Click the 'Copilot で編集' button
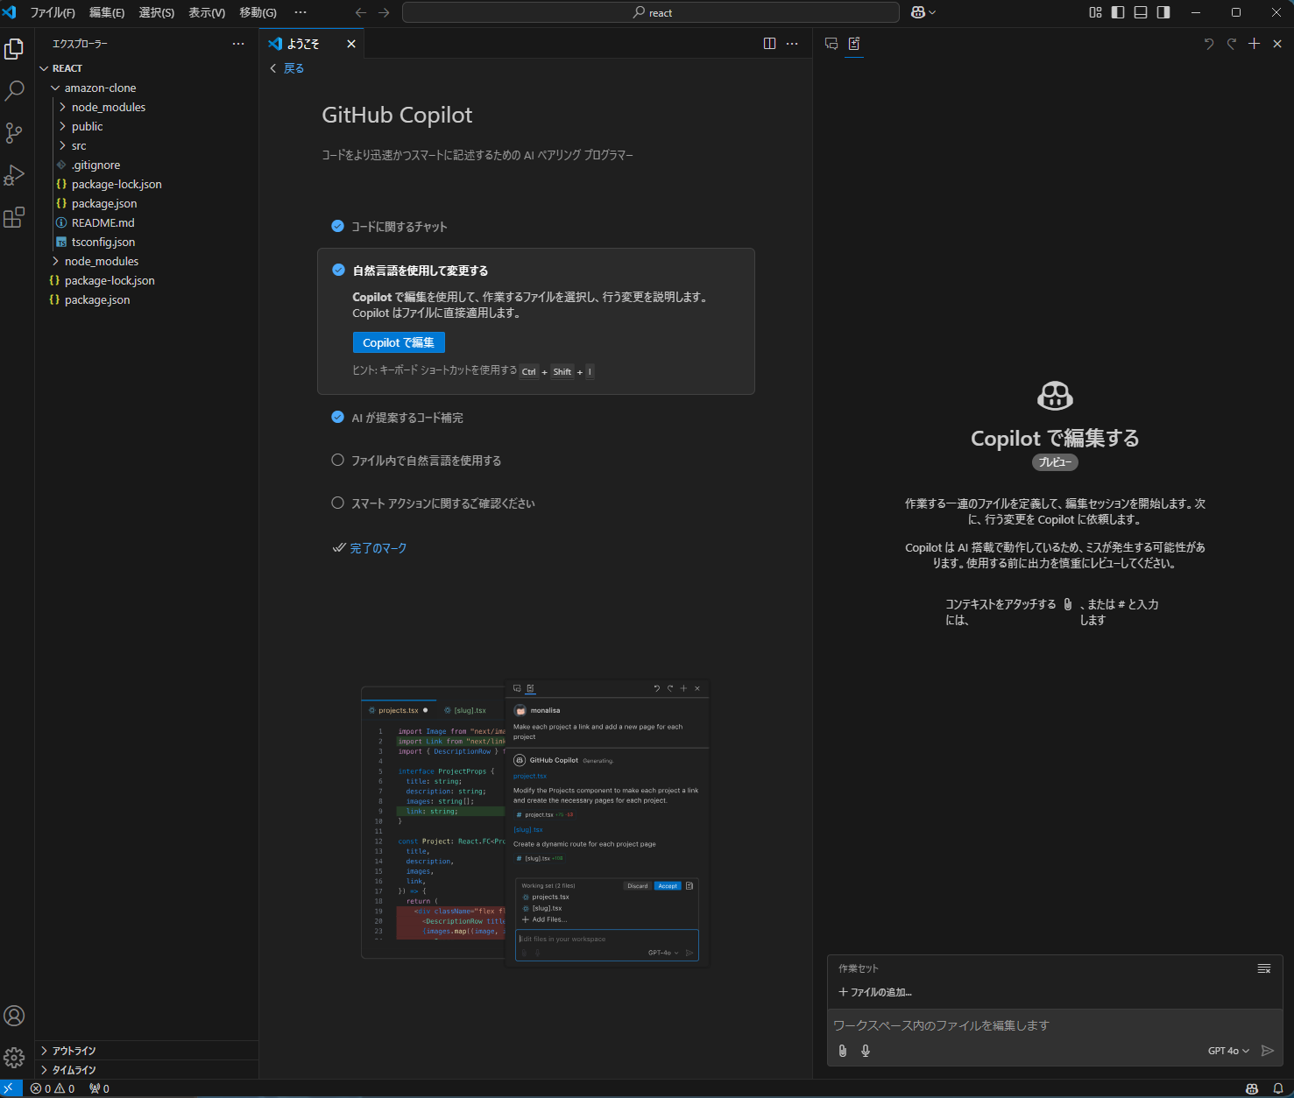Viewport: 1294px width, 1098px height. (x=399, y=342)
